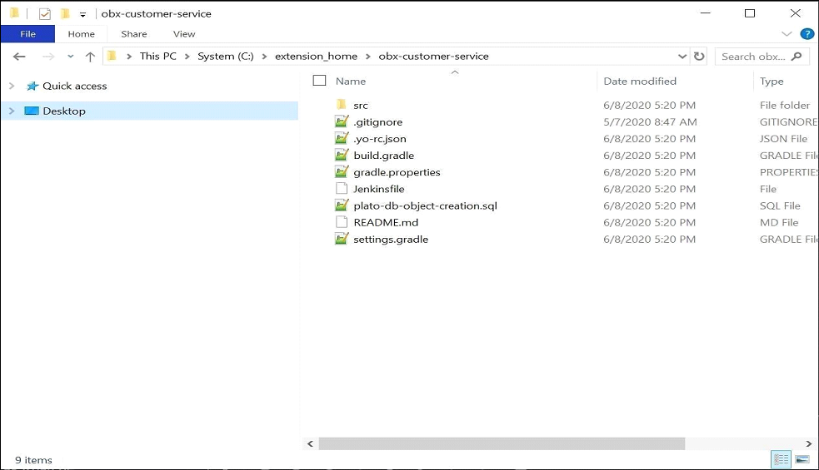Screen dimensions: 819x470
Task: Go forward with the Forward arrow
Action: 48,57
